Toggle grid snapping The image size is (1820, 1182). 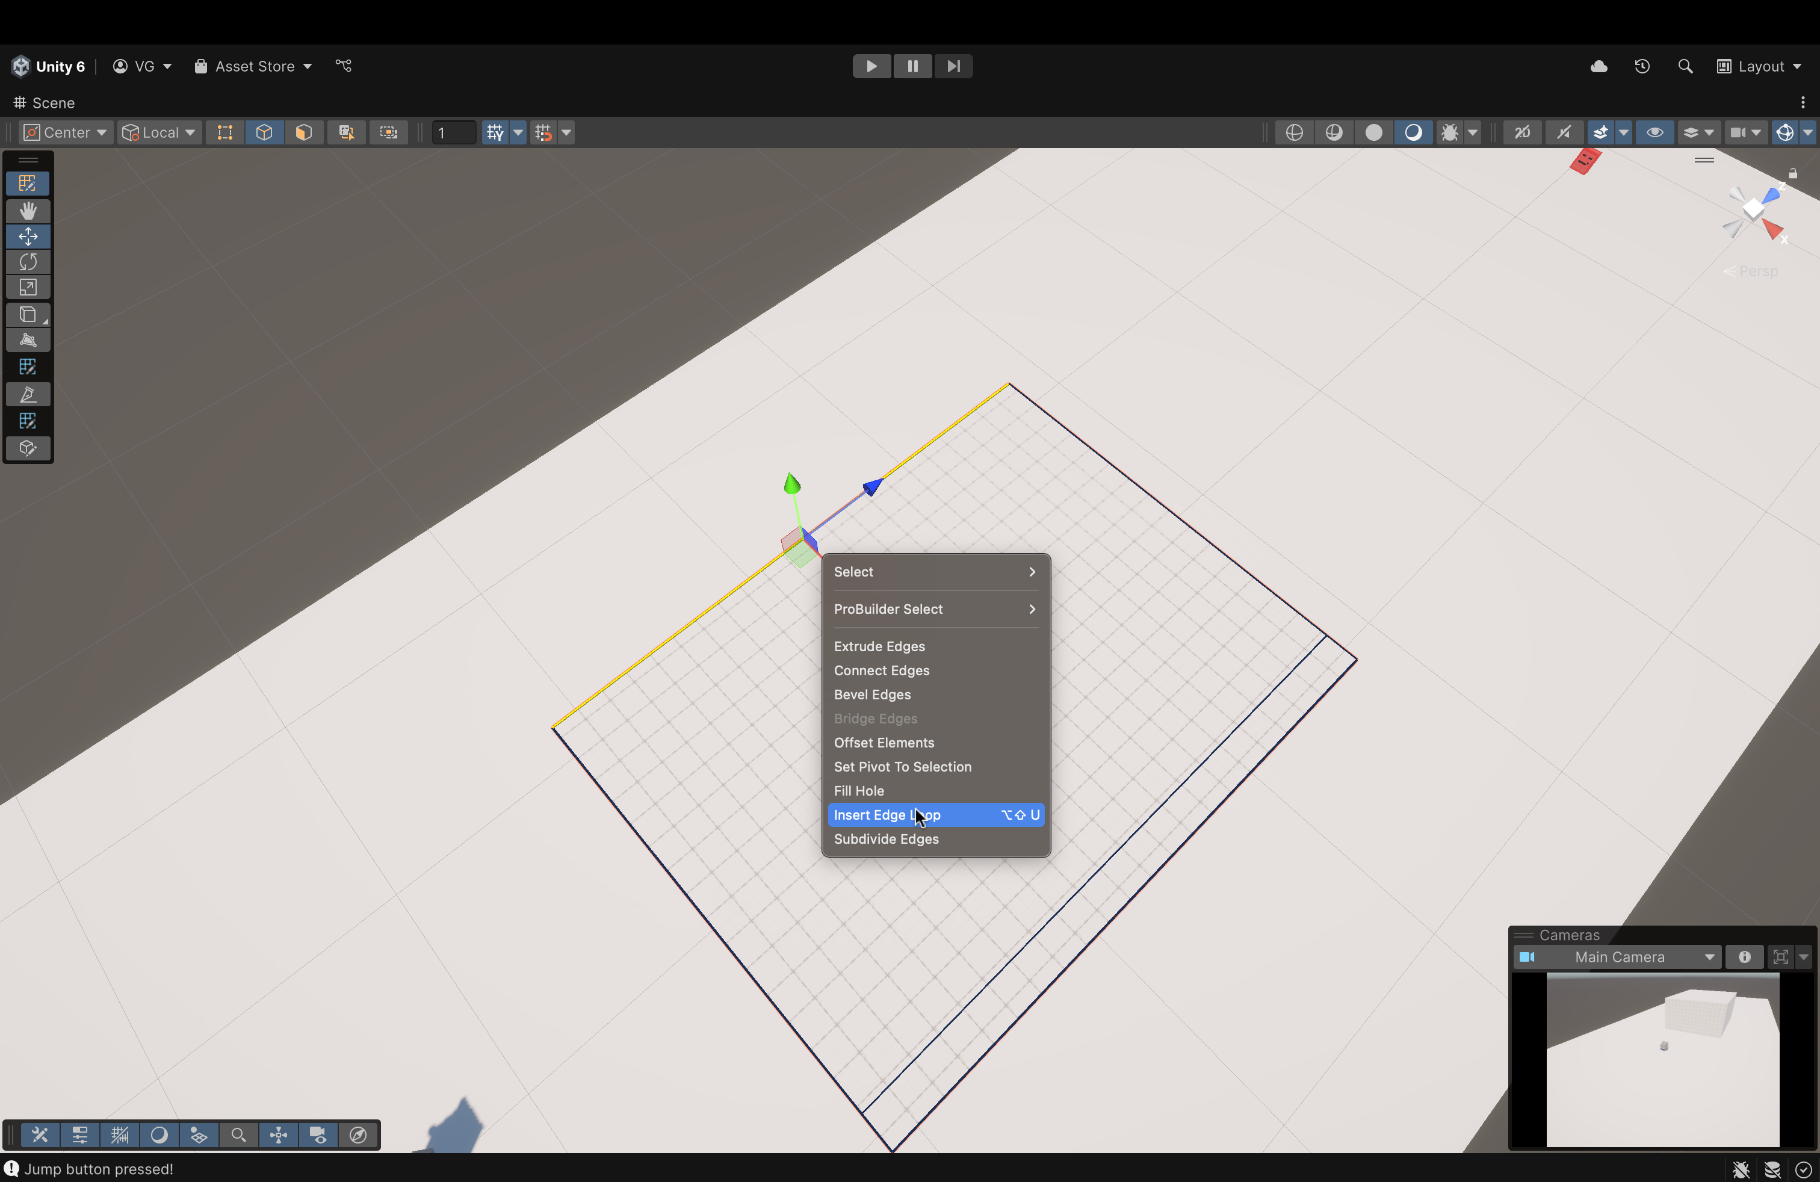coord(495,132)
